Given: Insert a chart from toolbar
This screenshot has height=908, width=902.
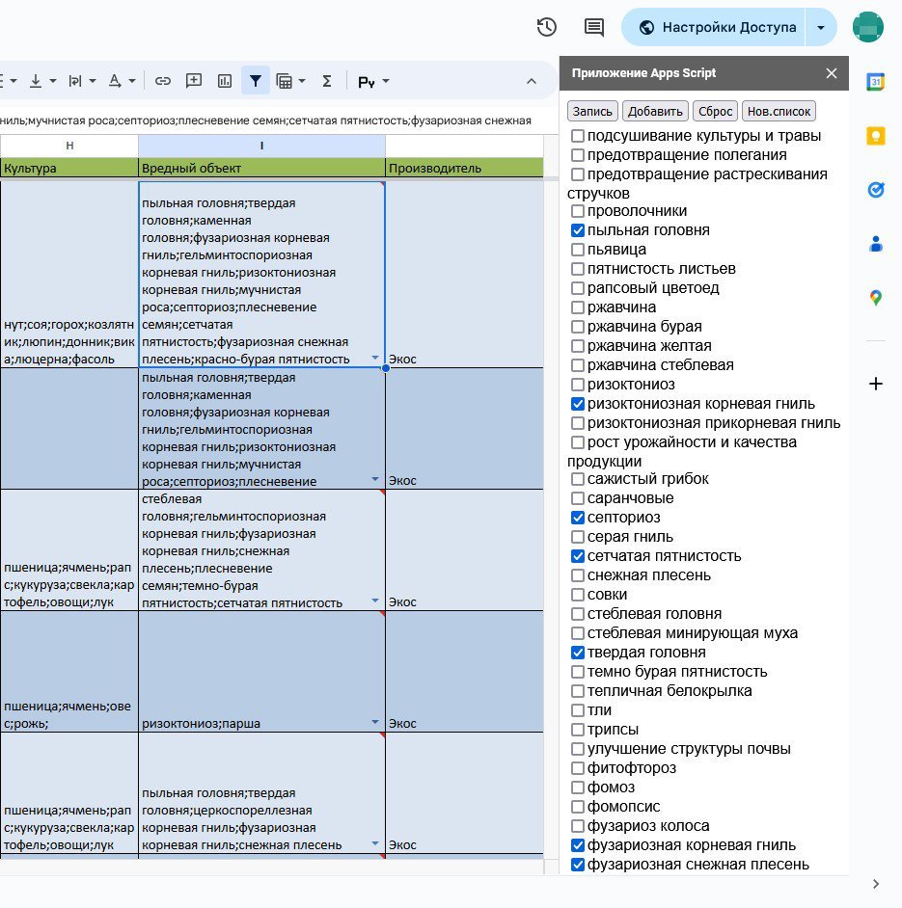Looking at the screenshot, I should (225, 81).
